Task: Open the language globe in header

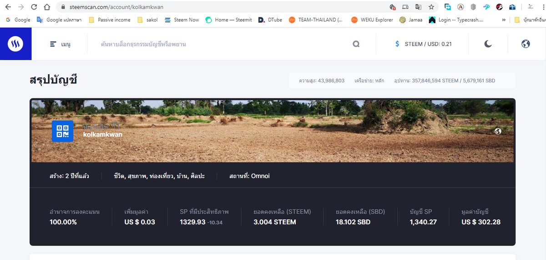Action: 526,44
